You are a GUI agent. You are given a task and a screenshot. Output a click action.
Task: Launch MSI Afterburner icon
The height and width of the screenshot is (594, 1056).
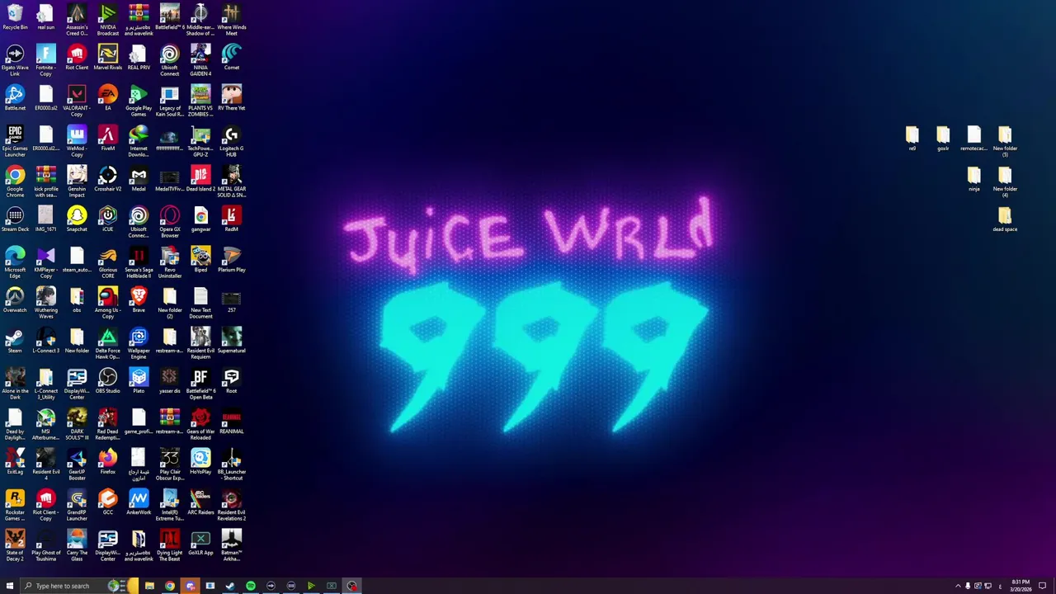[x=45, y=424]
